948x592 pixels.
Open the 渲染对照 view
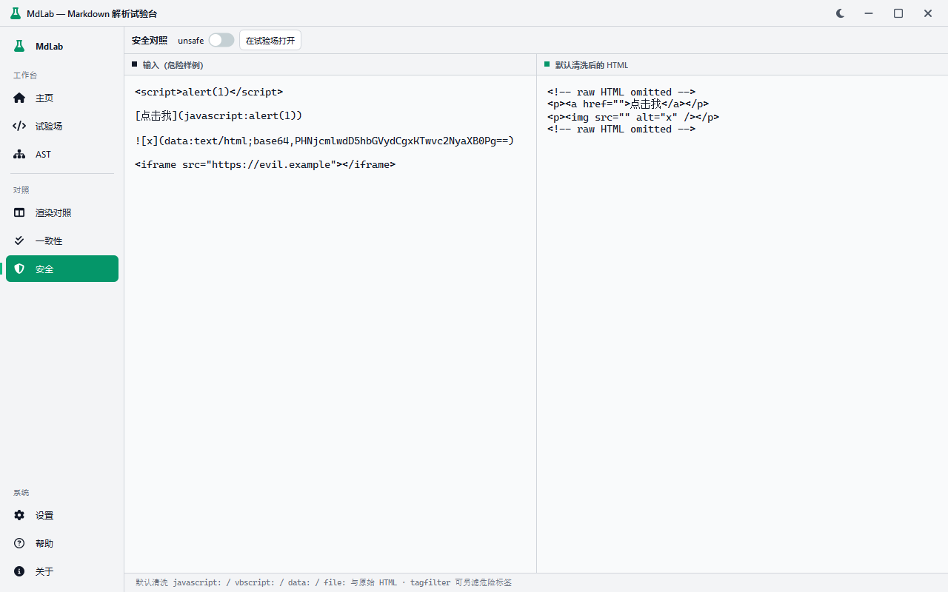62,212
